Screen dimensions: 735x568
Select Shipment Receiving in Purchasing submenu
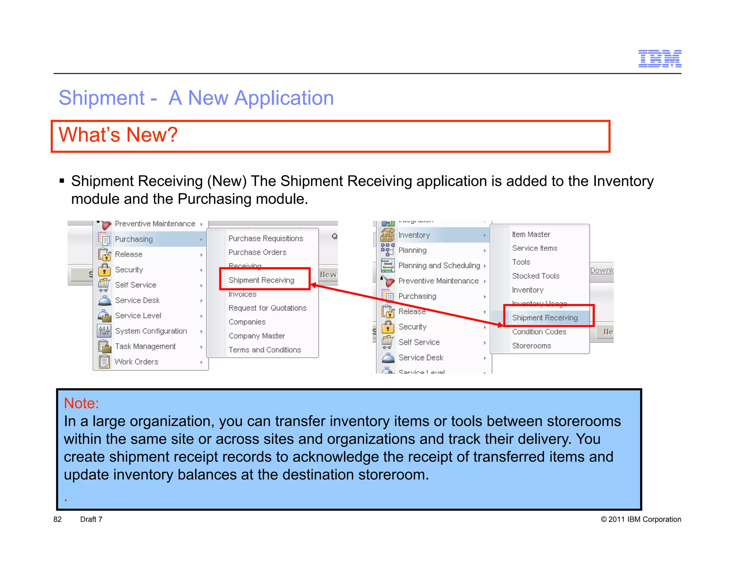tap(261, 280)
